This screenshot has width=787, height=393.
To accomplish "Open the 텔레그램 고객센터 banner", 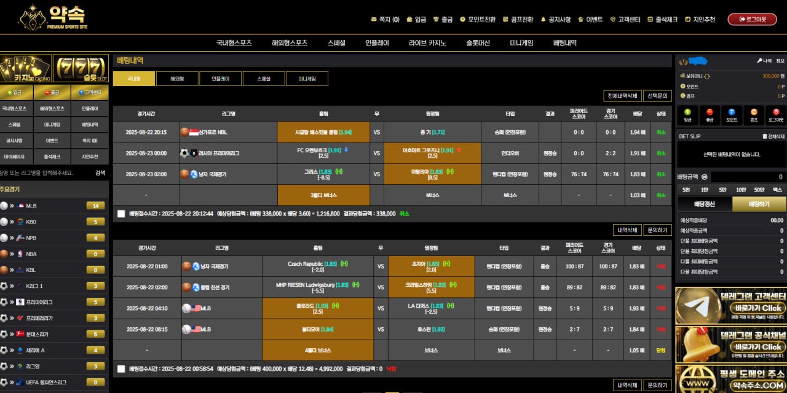I will pyautogui.click(x=730, y=305).
